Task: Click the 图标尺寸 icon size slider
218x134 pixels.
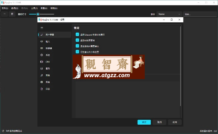Action: tap(41, 14)
